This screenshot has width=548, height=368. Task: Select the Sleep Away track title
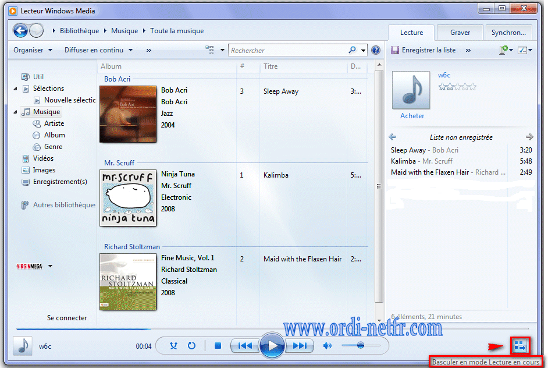[x=280, y=91]
